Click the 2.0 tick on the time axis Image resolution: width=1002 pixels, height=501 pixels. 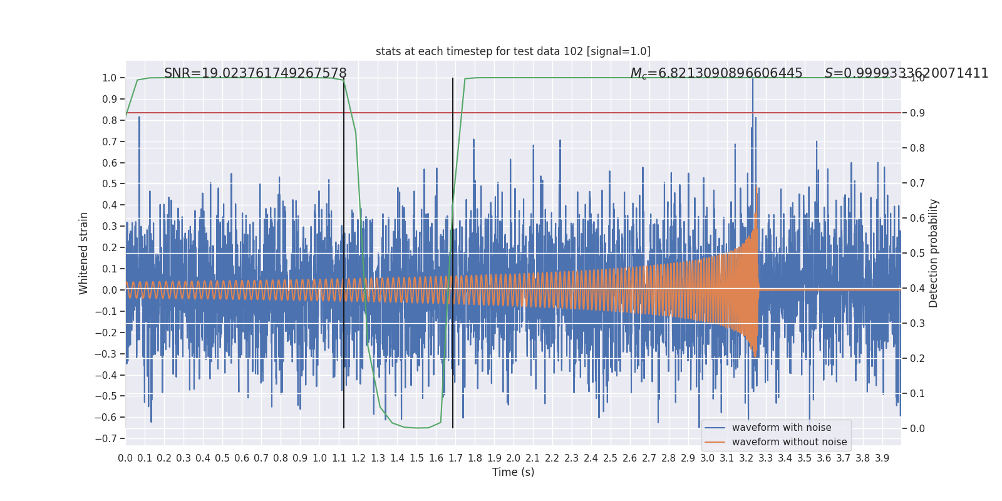tap(514, 458)
